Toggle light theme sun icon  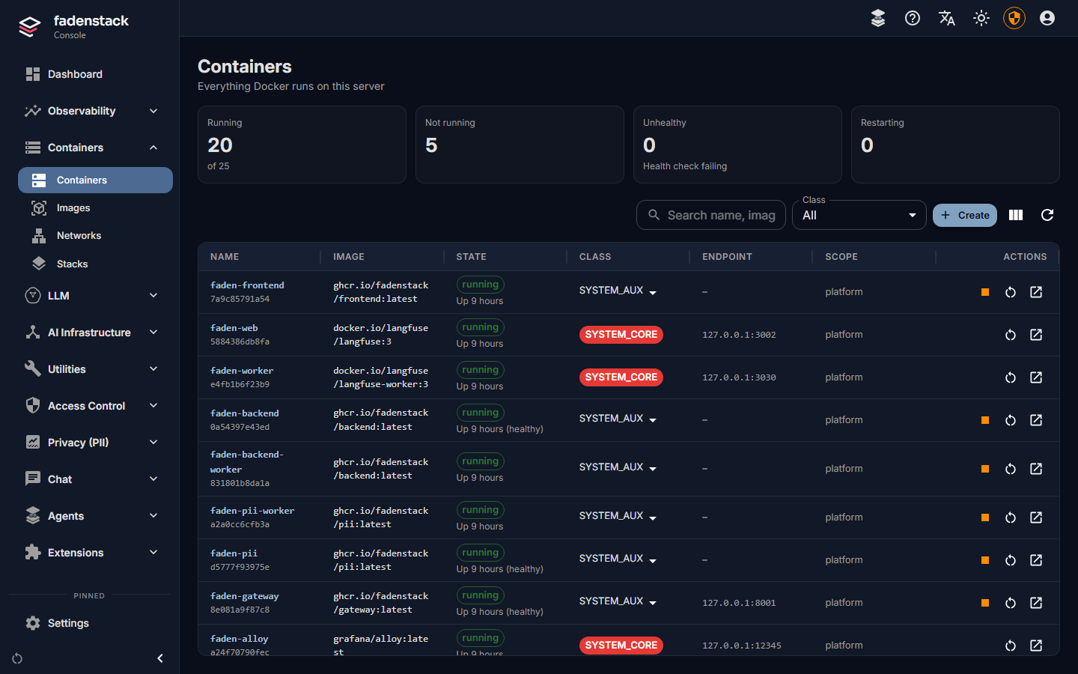(x=981, y=18)
